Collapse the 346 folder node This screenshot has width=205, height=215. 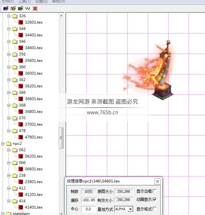[9, 41]
